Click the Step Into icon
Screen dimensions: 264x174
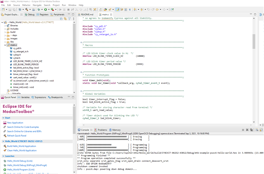[77, 9]
